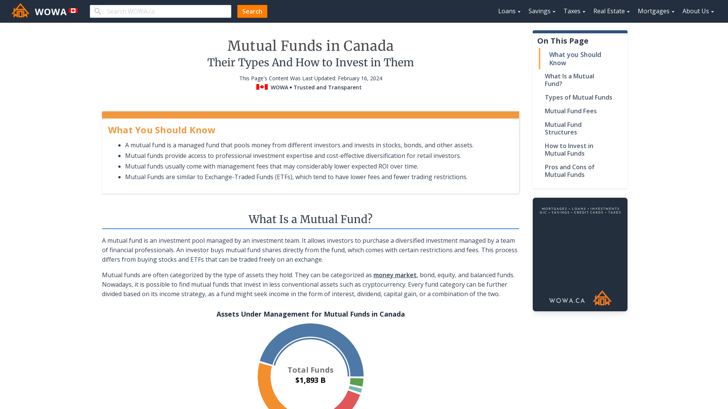728x409 pixels.
Task: Open the Loans dropdown menu
Action: point(509,11)
